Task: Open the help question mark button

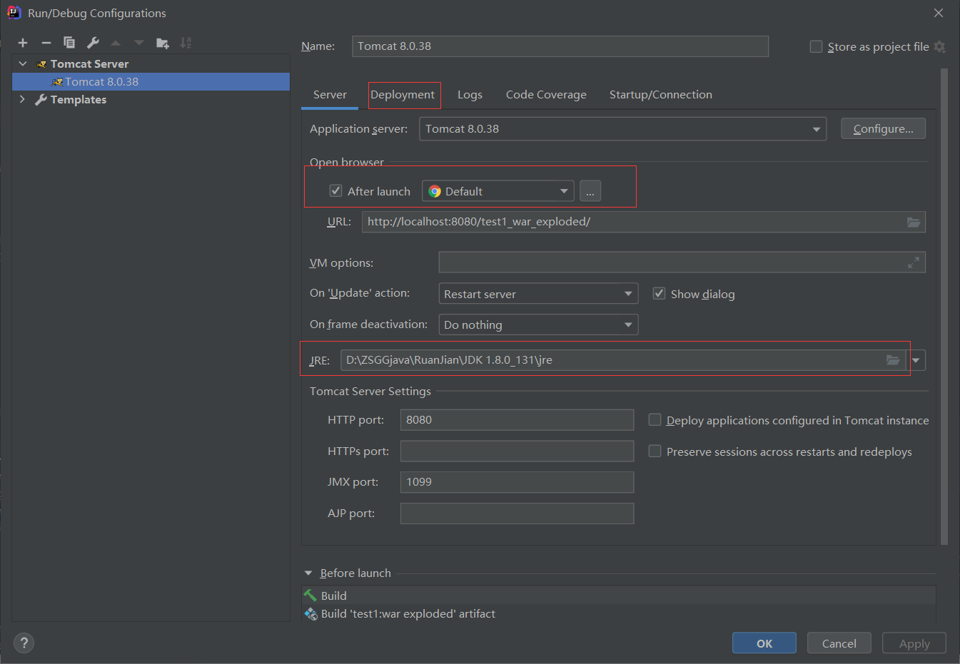Action: (x=24, y=643)
